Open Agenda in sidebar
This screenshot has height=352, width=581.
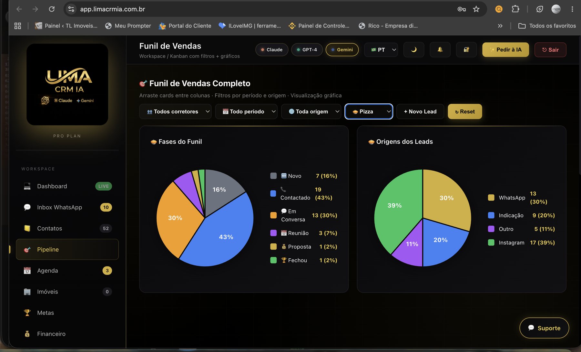[x=67, y=271]
